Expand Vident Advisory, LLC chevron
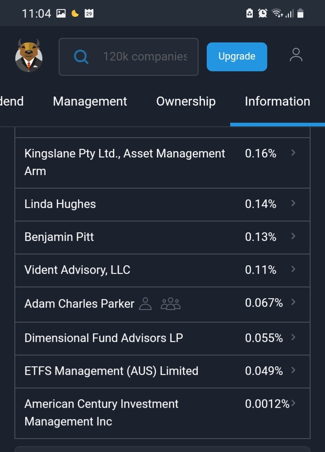 (x=293, y=269)
